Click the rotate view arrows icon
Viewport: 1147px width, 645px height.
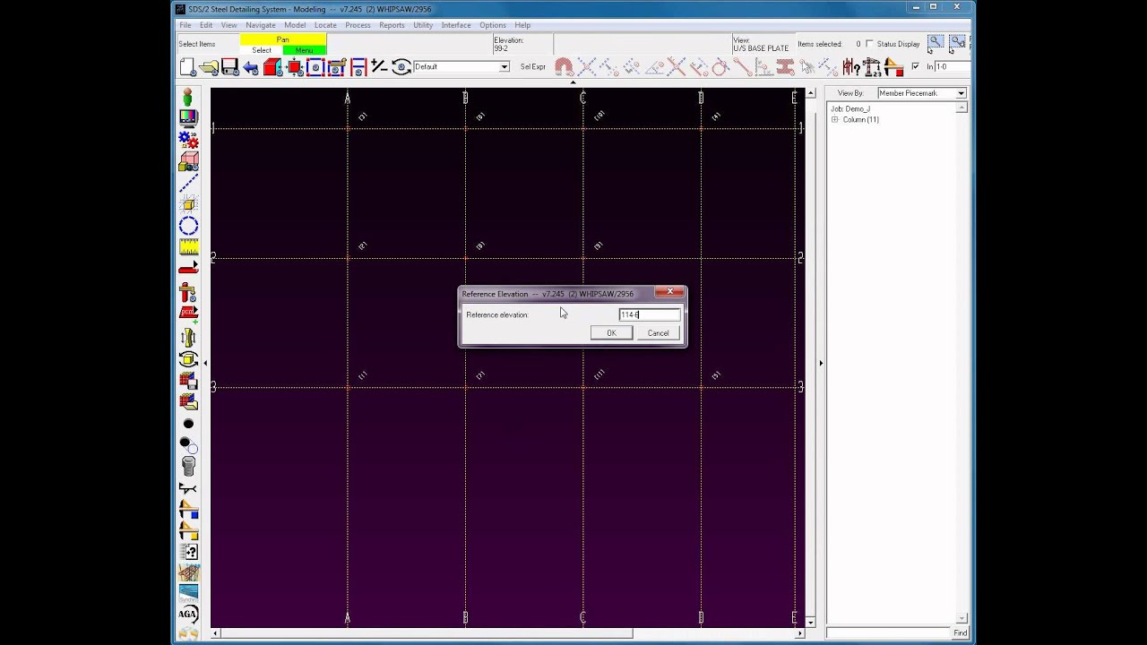point(401,67)
